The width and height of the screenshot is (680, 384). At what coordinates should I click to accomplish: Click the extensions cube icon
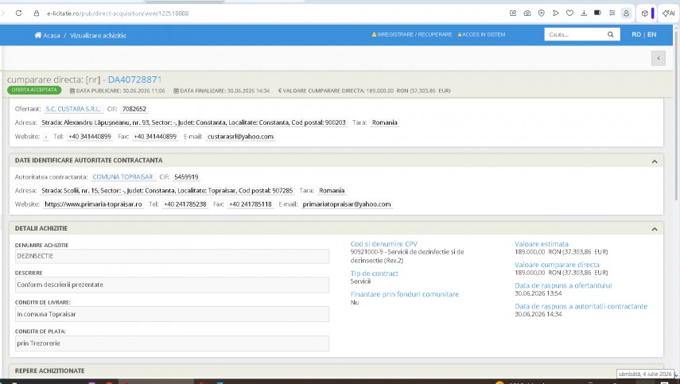(x=644, y=13)
